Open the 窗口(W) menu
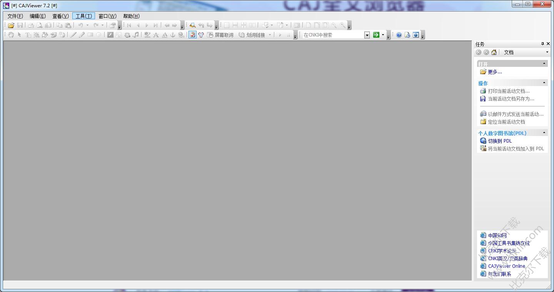The height and width of the screenshot is (292, 554). 107,16
